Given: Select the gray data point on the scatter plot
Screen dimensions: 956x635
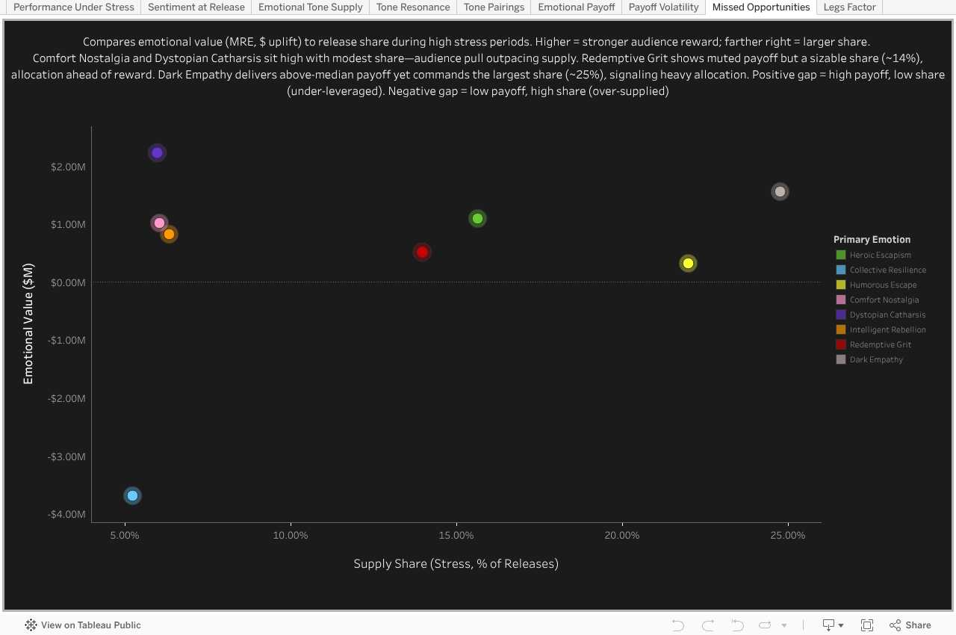Looking at the screenshot, I should click(780, 192).
